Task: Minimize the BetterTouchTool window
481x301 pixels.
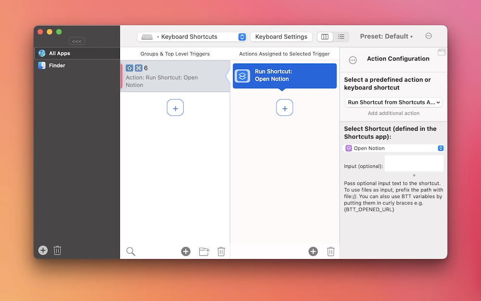Action: click(50, 32)
